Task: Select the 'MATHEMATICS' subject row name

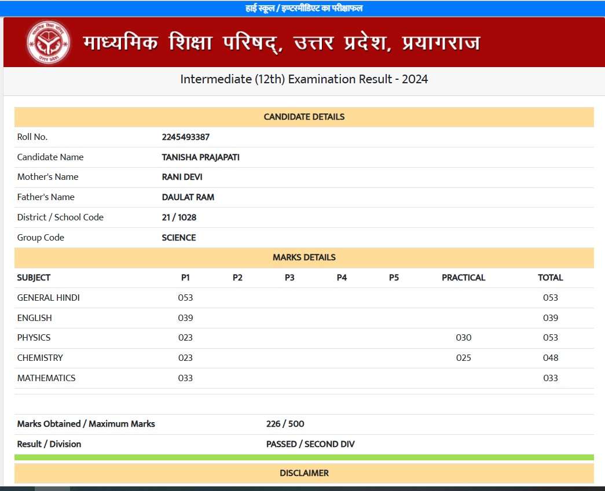Action: coord(46,378)
